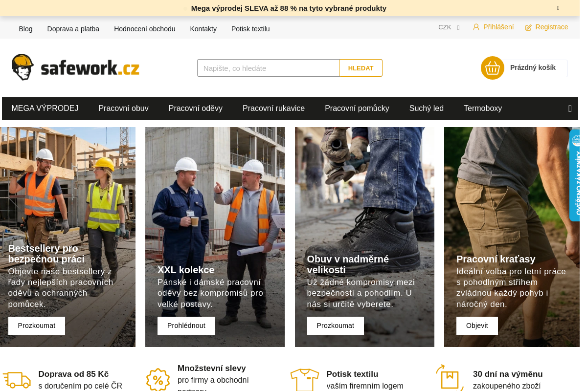Select Kontakty in the top menu

(203, 29)
